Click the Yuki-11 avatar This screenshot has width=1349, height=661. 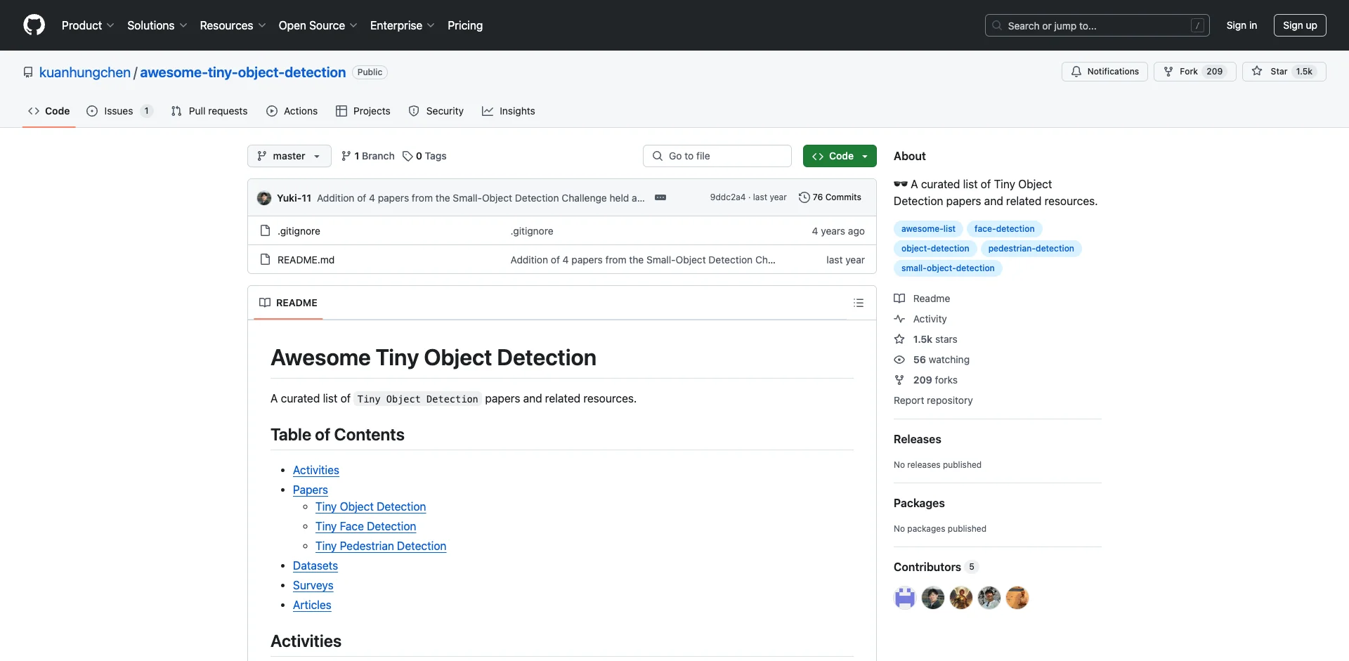click(x=264, y=198)
